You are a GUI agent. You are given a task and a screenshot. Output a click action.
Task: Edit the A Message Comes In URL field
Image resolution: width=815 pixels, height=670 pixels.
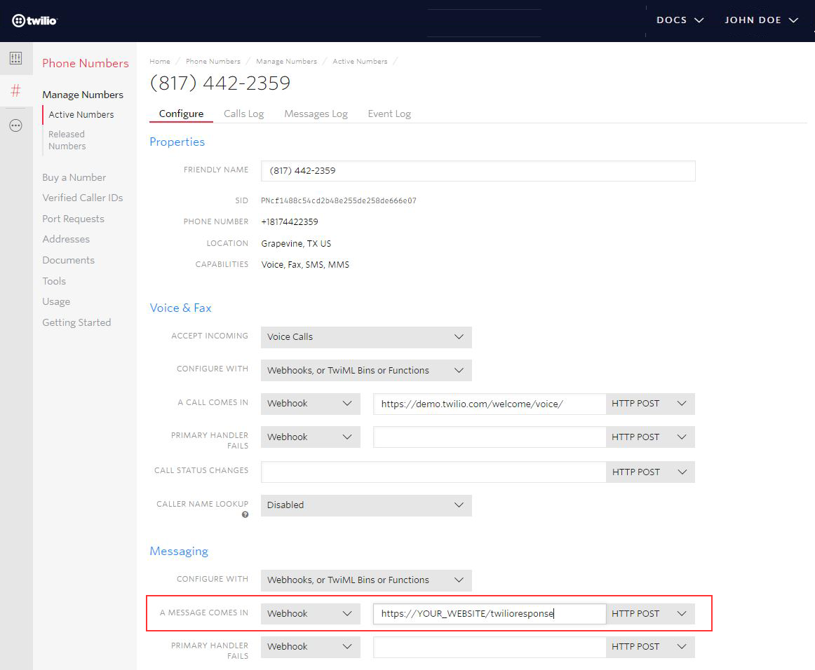[490, 613]
